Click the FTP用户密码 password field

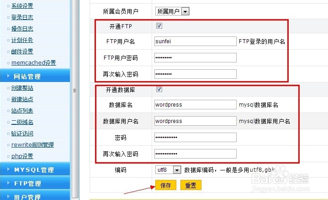196,57
